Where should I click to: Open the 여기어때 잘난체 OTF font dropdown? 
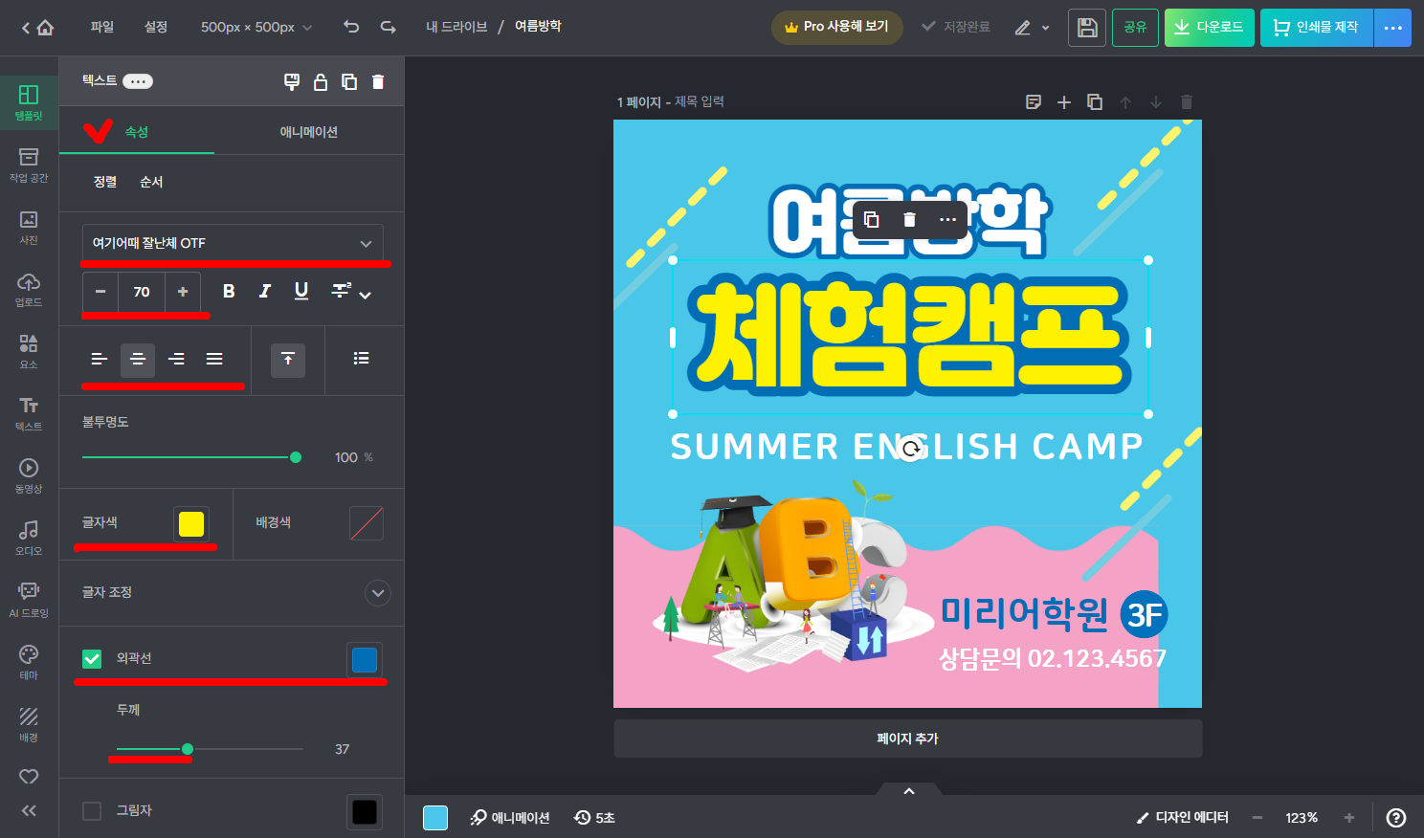coord(232,243)
